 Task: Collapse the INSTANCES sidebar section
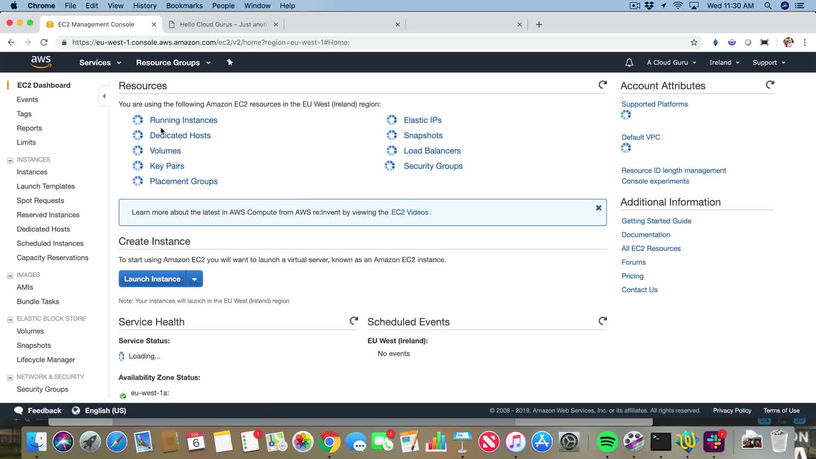point(10,160)
